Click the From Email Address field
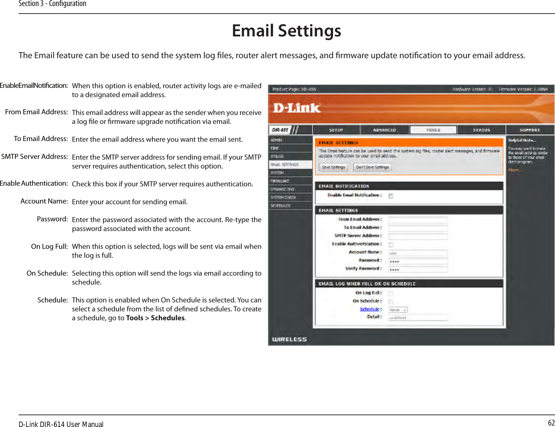 (418, 220)
